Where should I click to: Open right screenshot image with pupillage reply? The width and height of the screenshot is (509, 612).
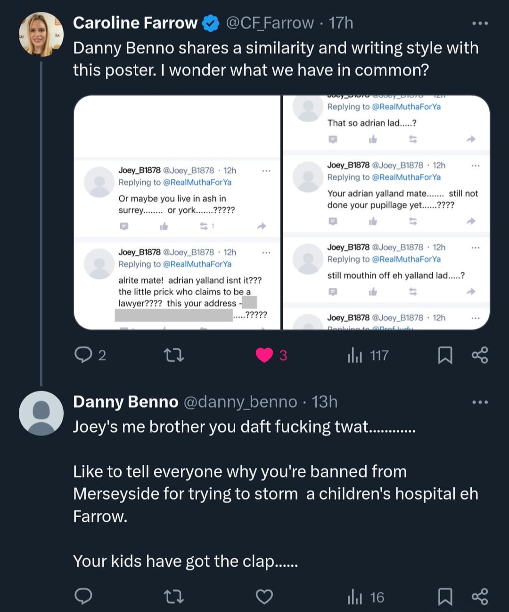tap(386, 212)
